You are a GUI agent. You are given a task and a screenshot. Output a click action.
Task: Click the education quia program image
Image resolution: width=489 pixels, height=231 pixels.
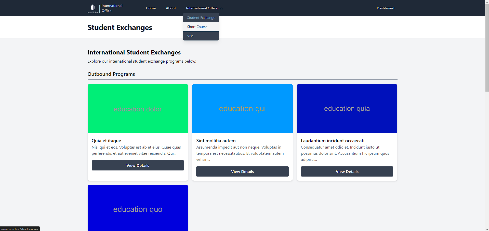347,108
